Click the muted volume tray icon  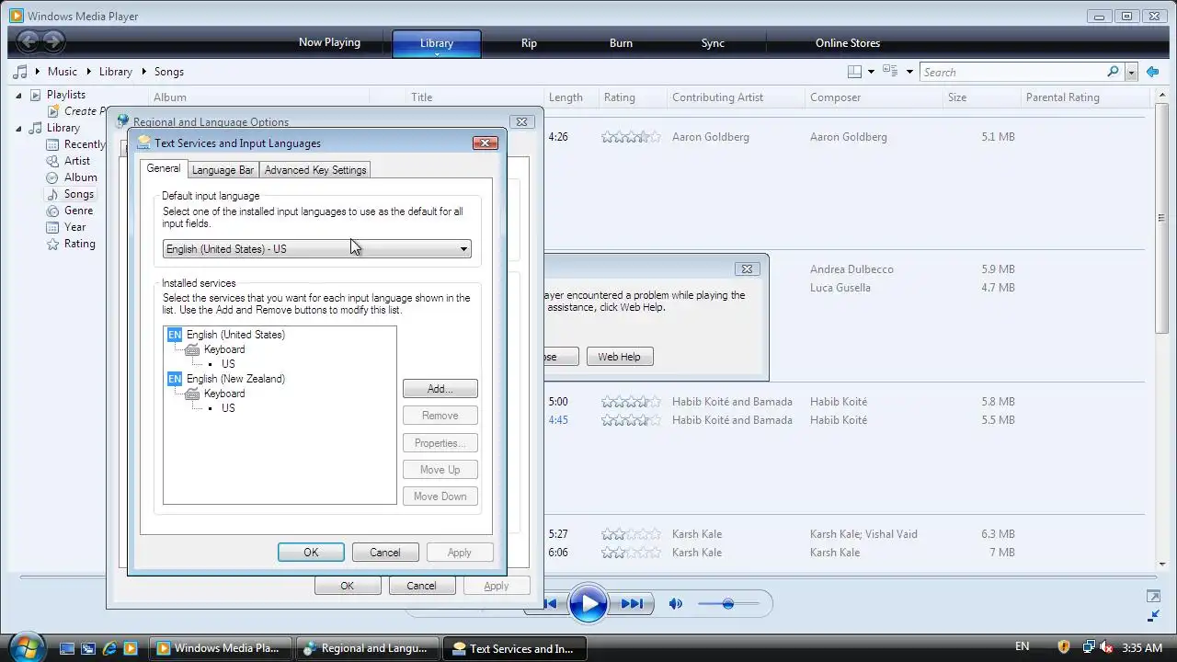coord(1108,647)
